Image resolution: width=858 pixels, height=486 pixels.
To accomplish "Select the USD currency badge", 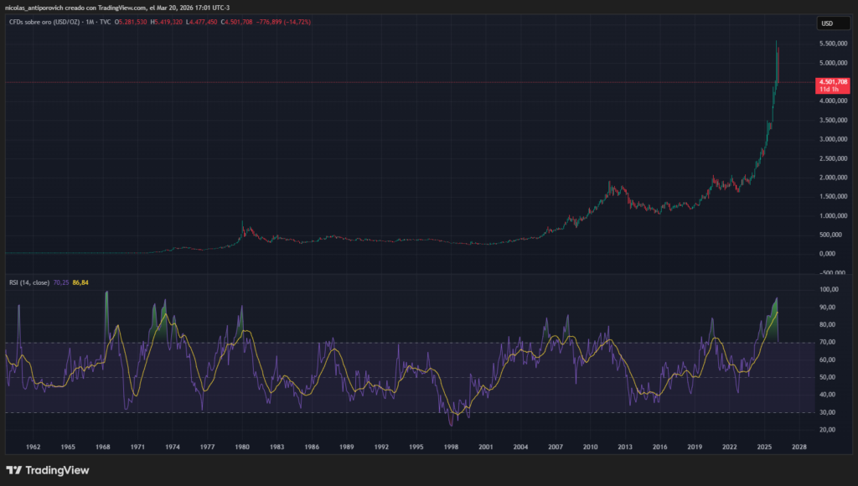I will pyautogui.click(x=835, y=23).
